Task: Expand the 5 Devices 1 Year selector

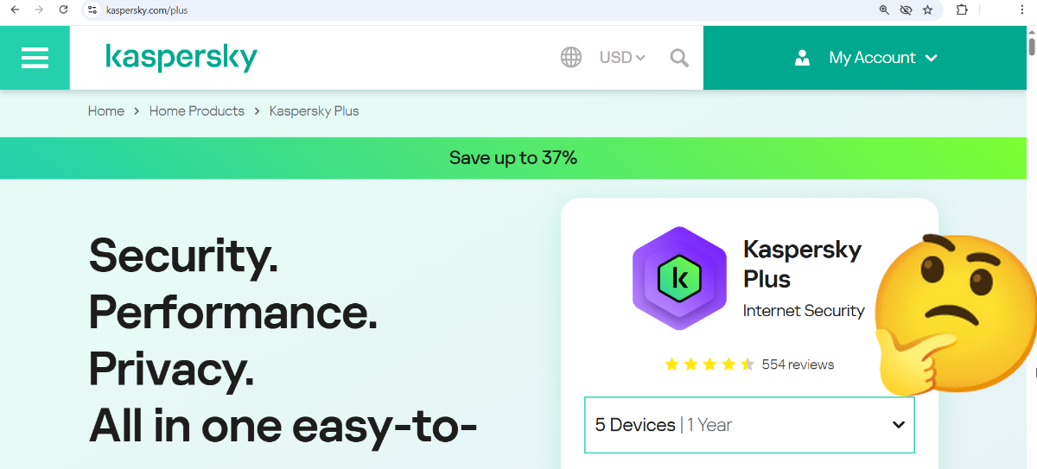Action: tap(749, 425)
